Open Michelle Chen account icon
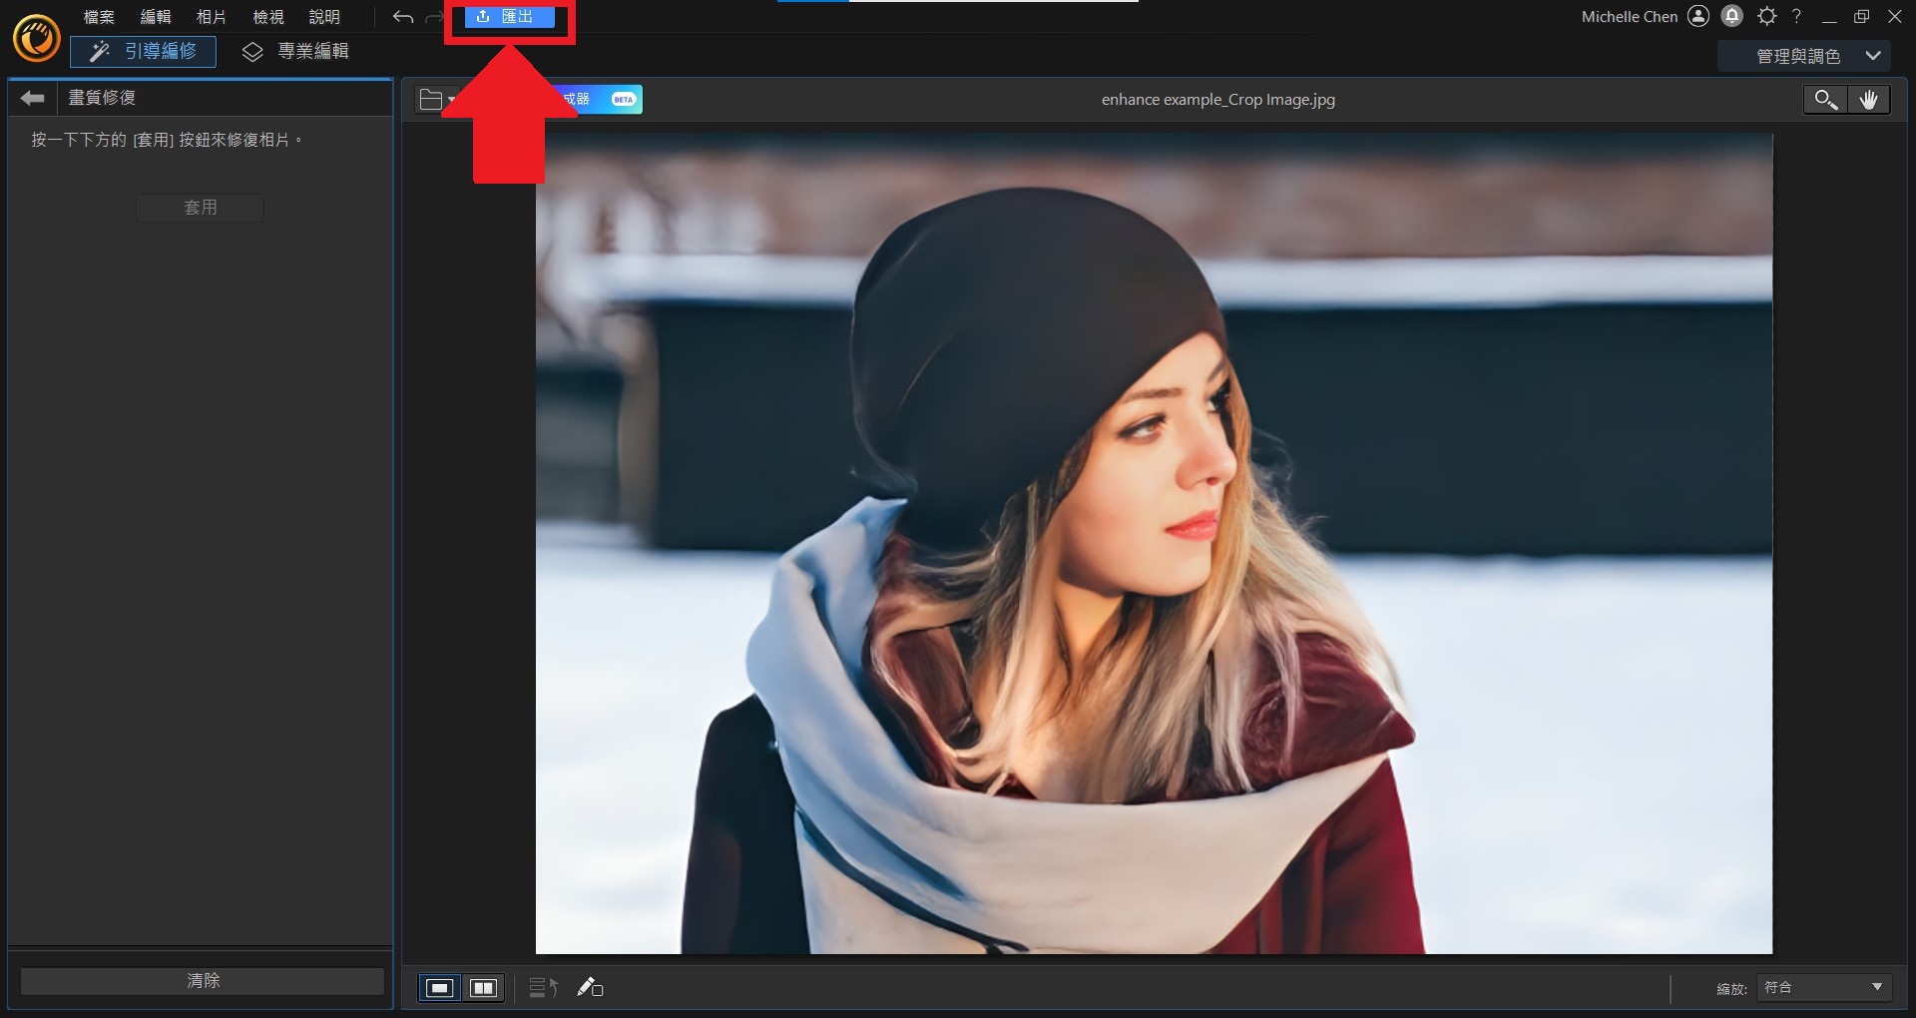The height and width of the screenshot is (1018, 1916). (1698, 16)
